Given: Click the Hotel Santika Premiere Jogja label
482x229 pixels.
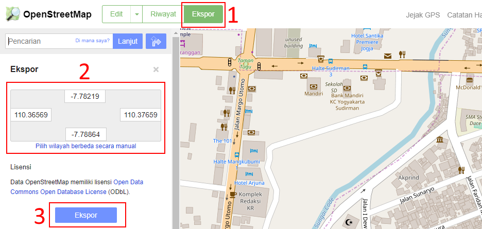Looking at the screenshot, I should click(x=367, y=42).
